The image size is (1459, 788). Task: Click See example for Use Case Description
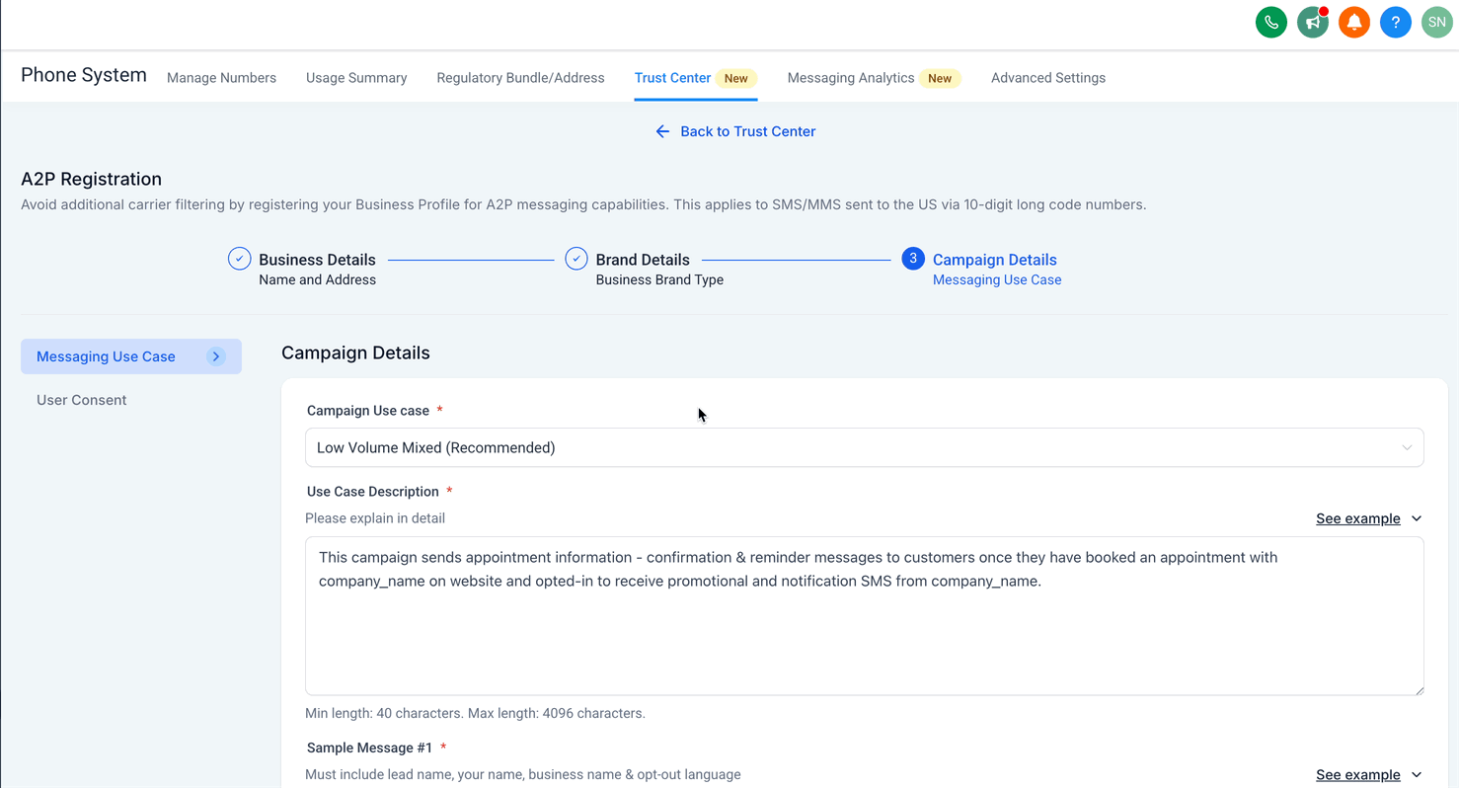tap(1357, 518)
